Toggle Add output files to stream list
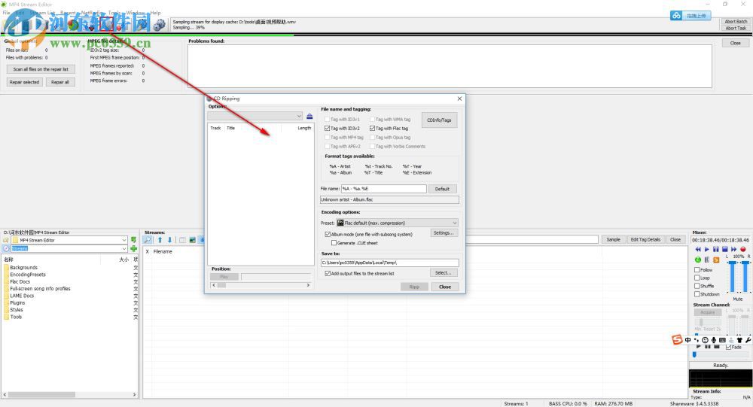 pos(328,274)
